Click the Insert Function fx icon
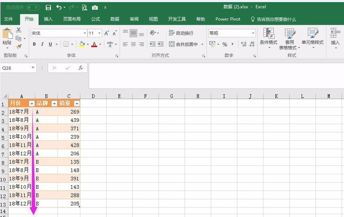 click(x=80, y=68)
